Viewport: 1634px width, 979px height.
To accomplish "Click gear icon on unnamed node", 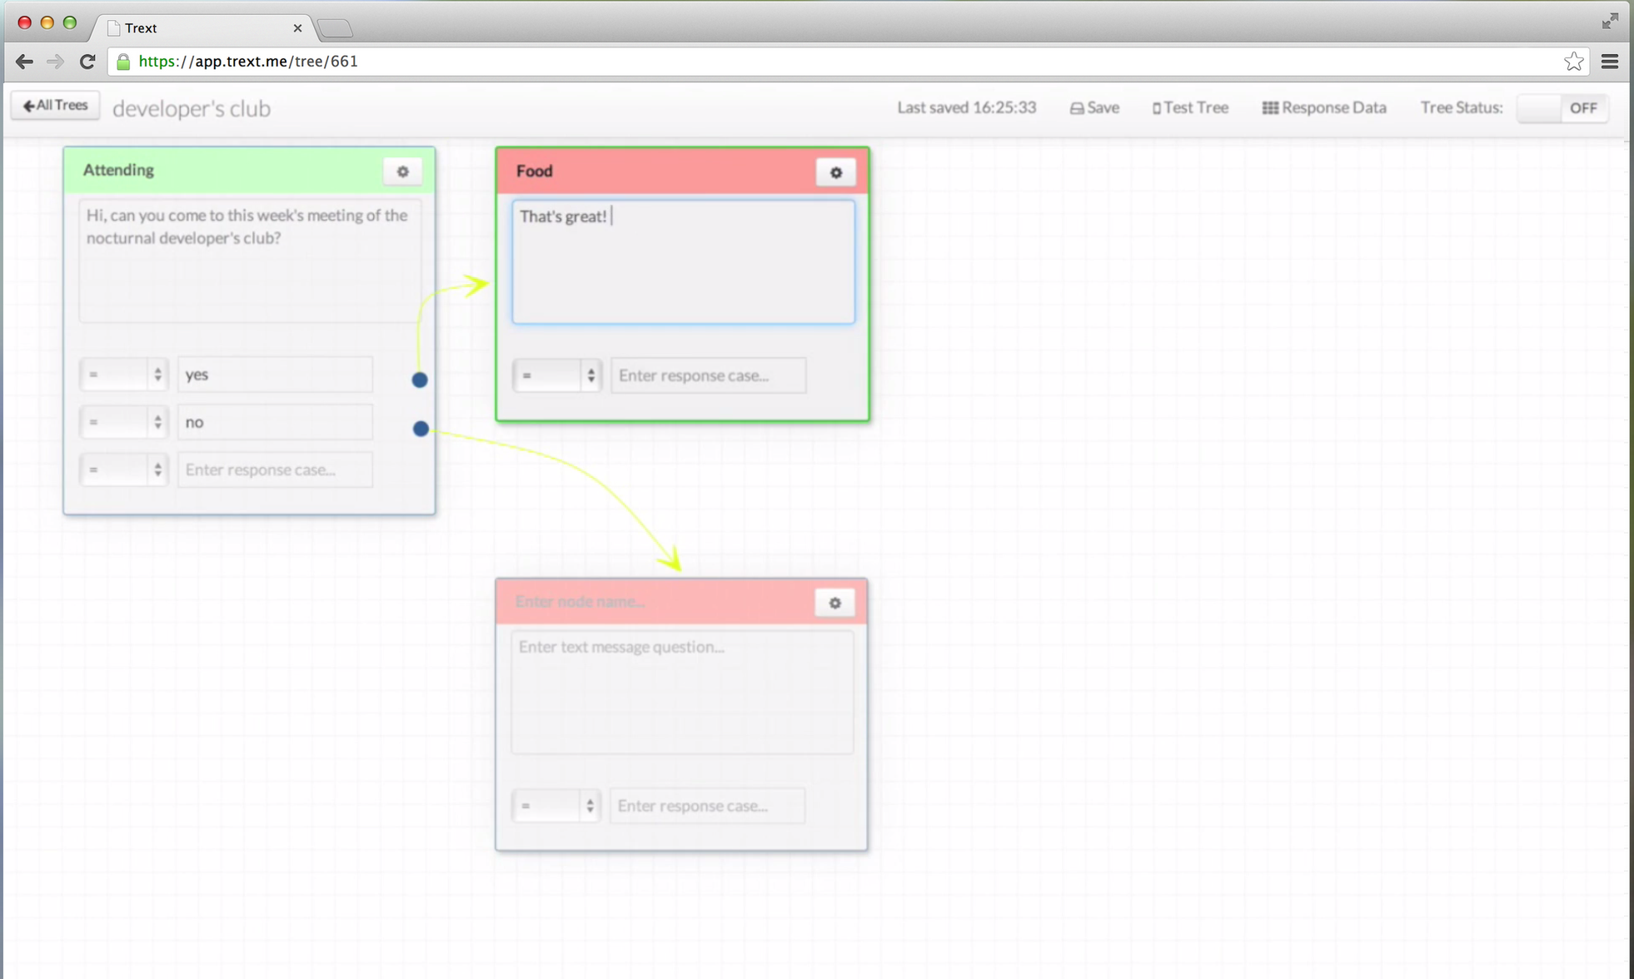I will (834, 603).
